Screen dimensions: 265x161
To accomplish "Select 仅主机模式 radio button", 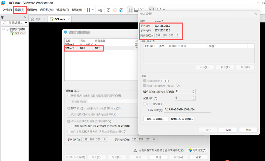I will pos(69,114).
